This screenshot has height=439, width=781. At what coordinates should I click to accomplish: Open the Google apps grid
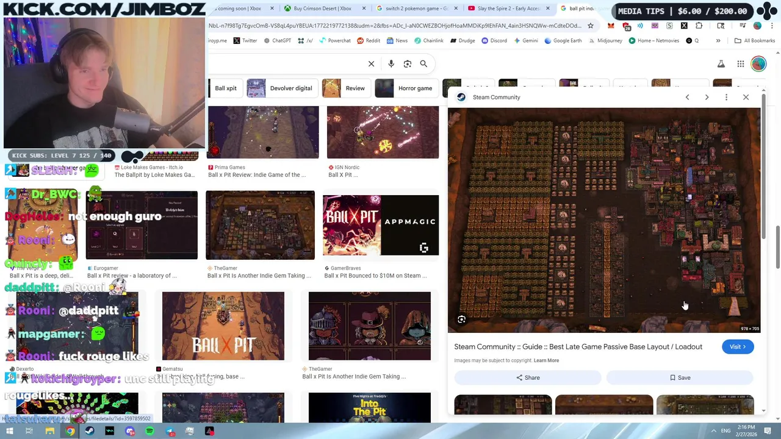740,64
